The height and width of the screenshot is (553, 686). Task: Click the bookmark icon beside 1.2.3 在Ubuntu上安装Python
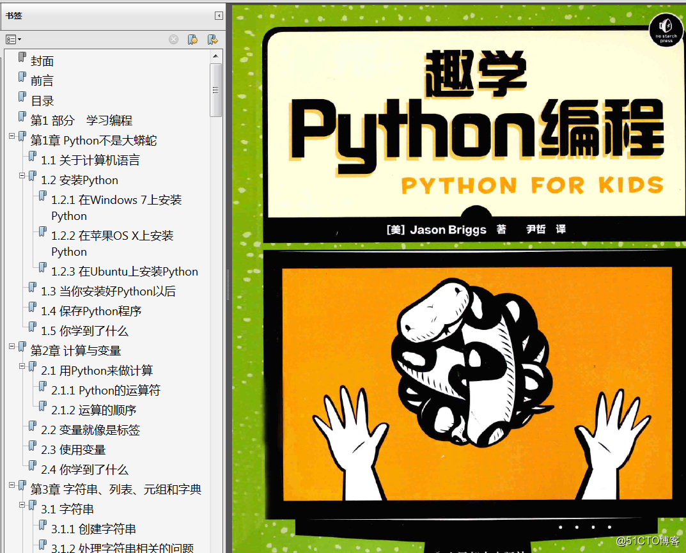(x=43, y=267)
